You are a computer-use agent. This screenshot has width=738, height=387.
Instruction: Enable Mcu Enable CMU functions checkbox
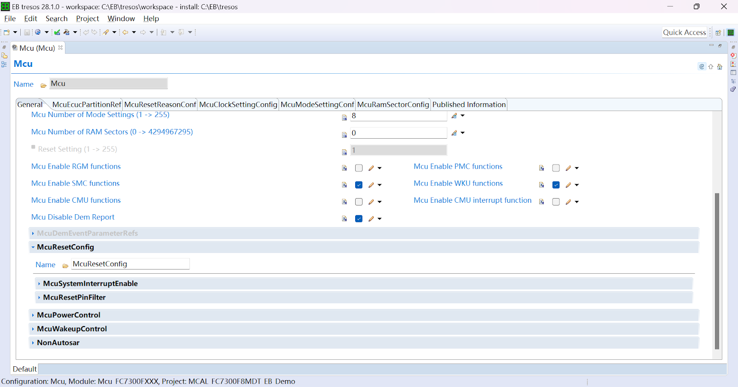click(359, 202)
